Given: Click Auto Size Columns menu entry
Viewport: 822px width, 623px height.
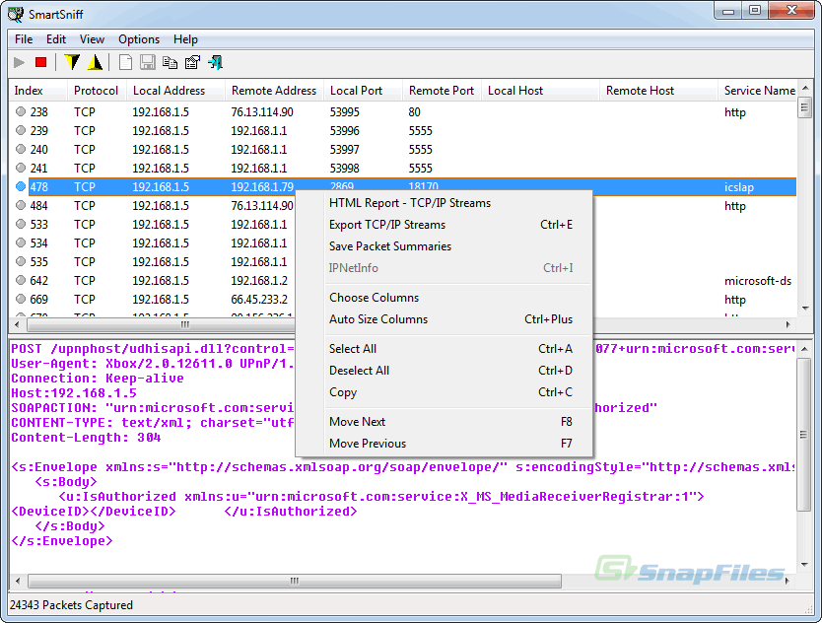Looking at the screenshot, I should point(378,319).
